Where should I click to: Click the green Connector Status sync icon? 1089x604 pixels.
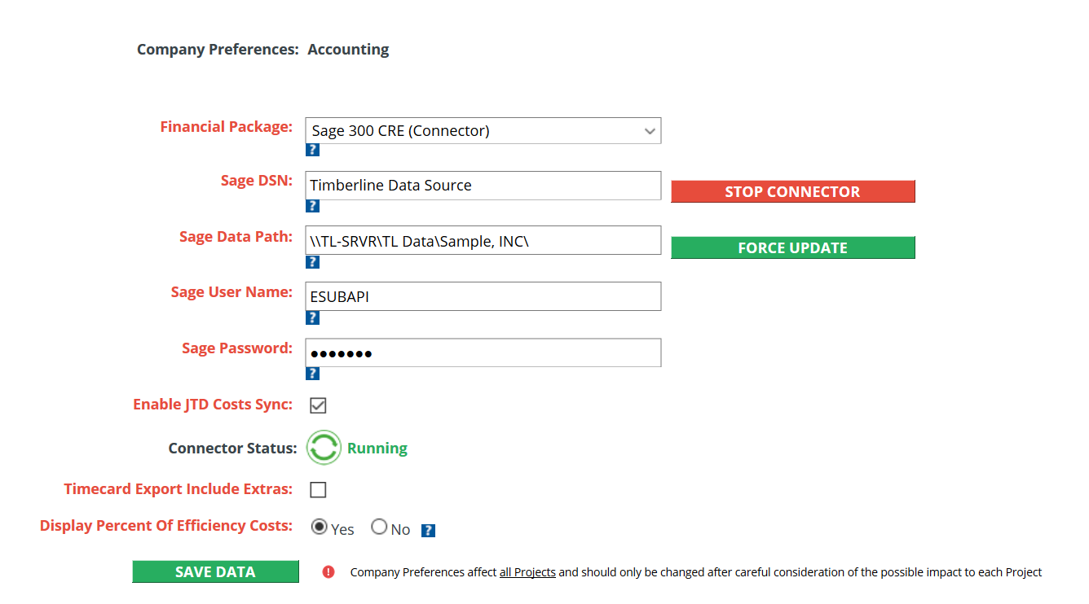tap(324, 448)
